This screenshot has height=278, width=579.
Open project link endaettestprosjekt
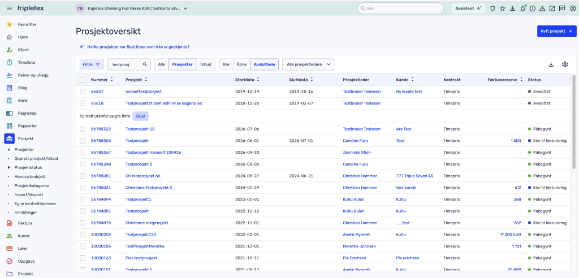coord(144,91)
